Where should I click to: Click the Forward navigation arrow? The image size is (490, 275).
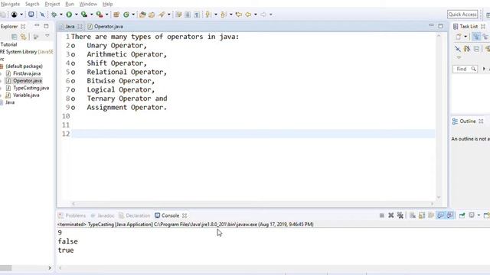tap(263, 15)
